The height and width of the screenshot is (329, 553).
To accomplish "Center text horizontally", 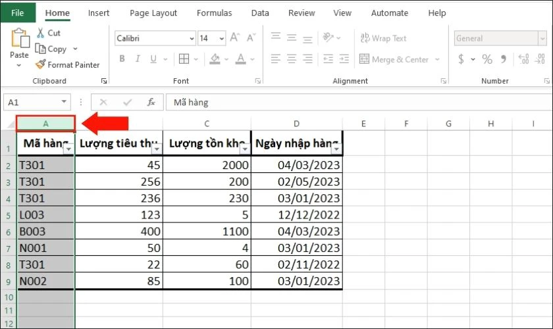I will click(292, 59).
